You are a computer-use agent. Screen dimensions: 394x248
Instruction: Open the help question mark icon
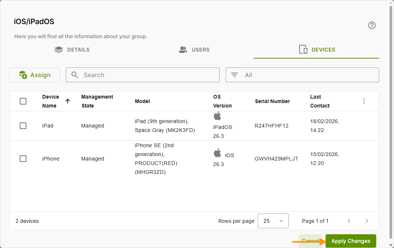click(x=372, y=25)
